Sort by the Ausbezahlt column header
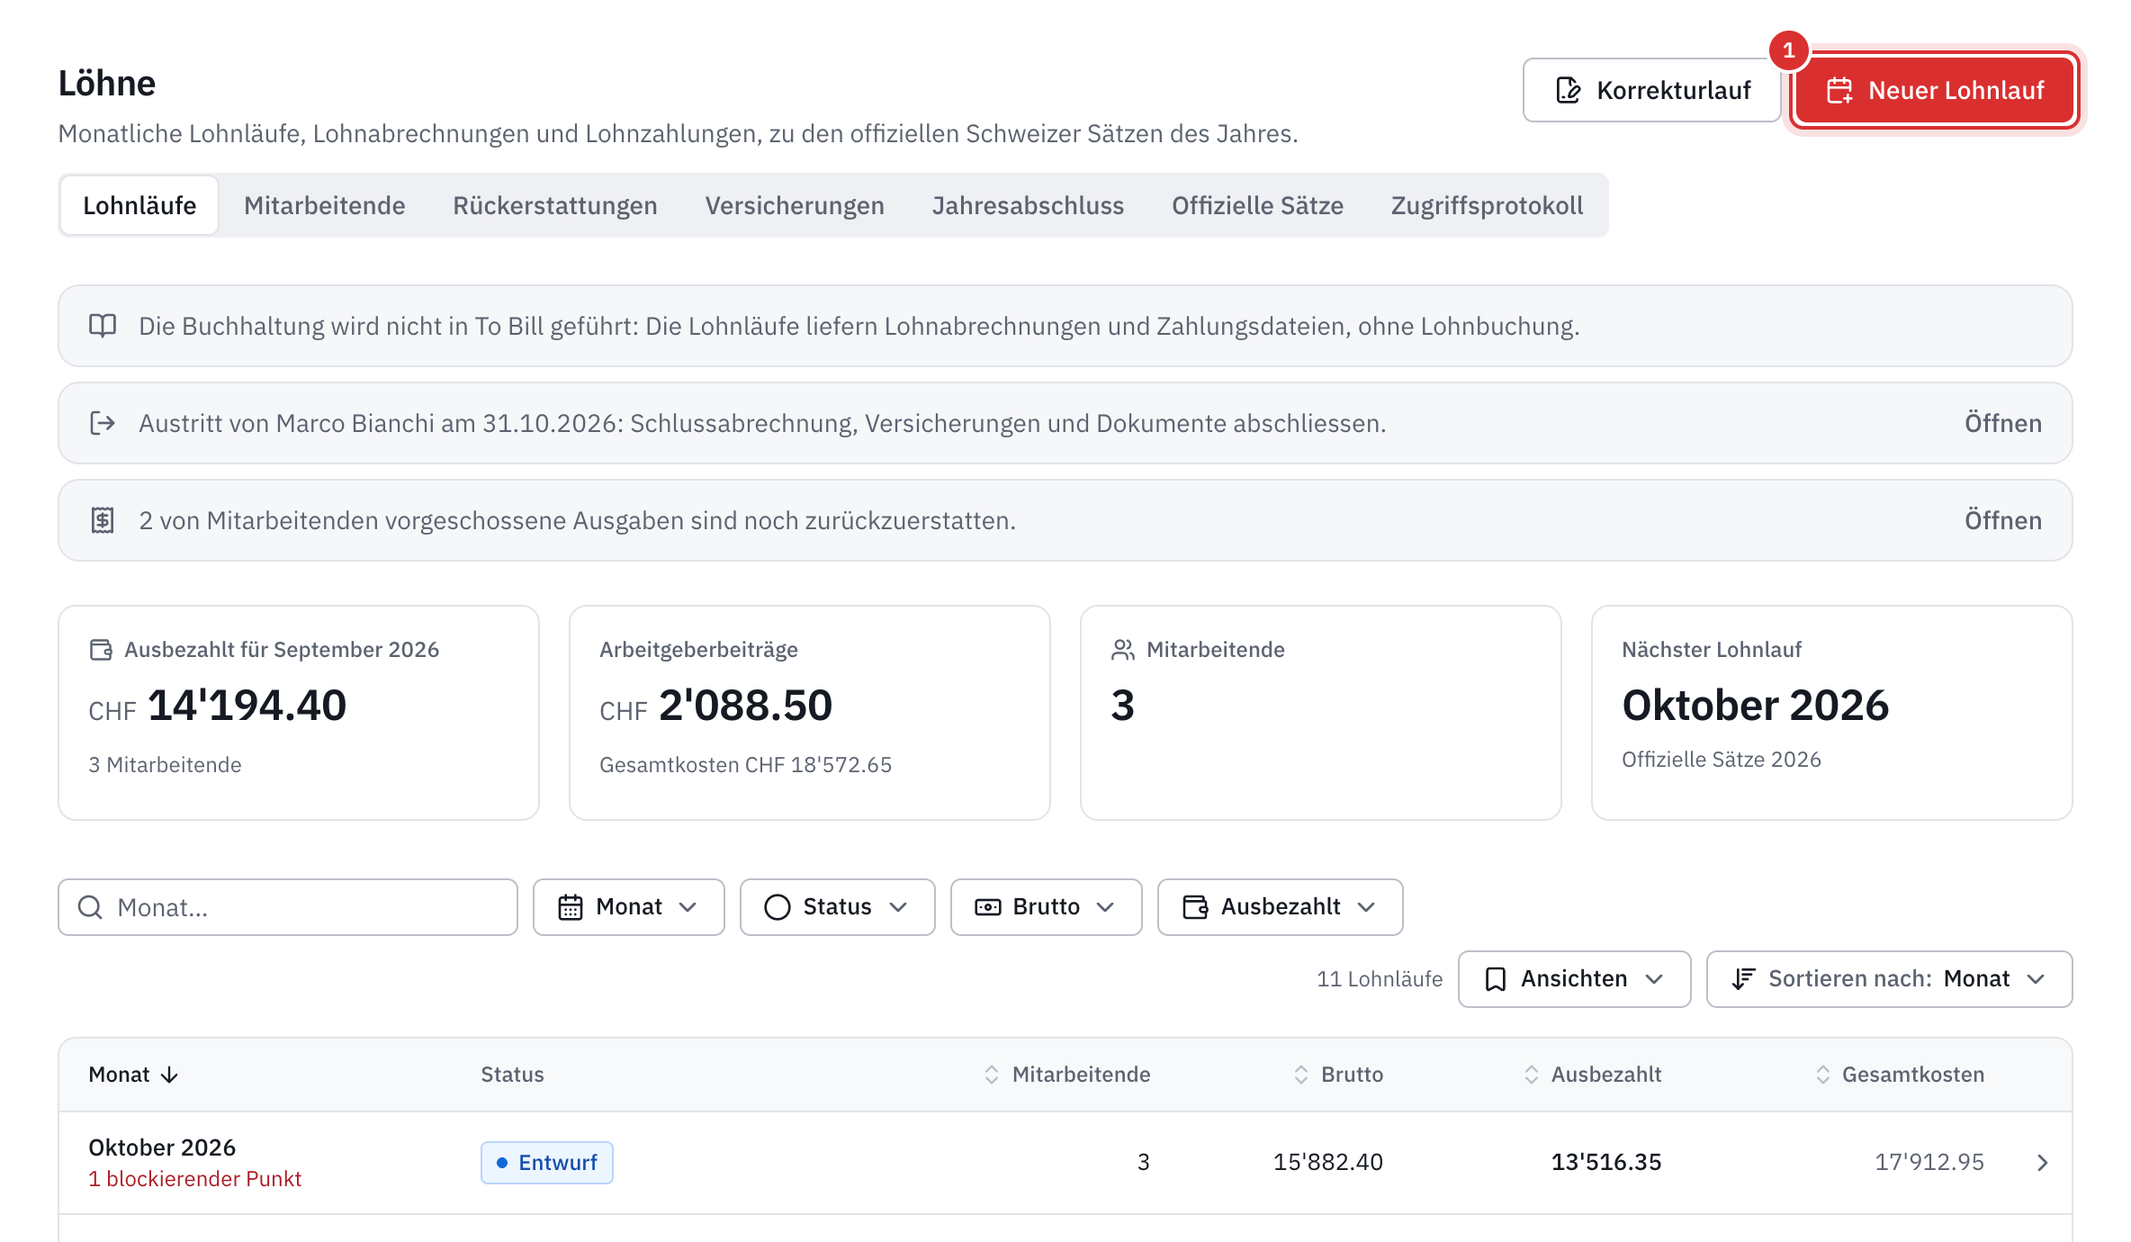 click(x=1592, y=1075)
